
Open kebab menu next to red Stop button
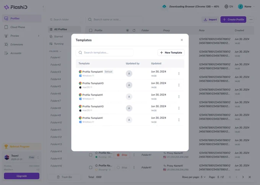pos(134,155)
